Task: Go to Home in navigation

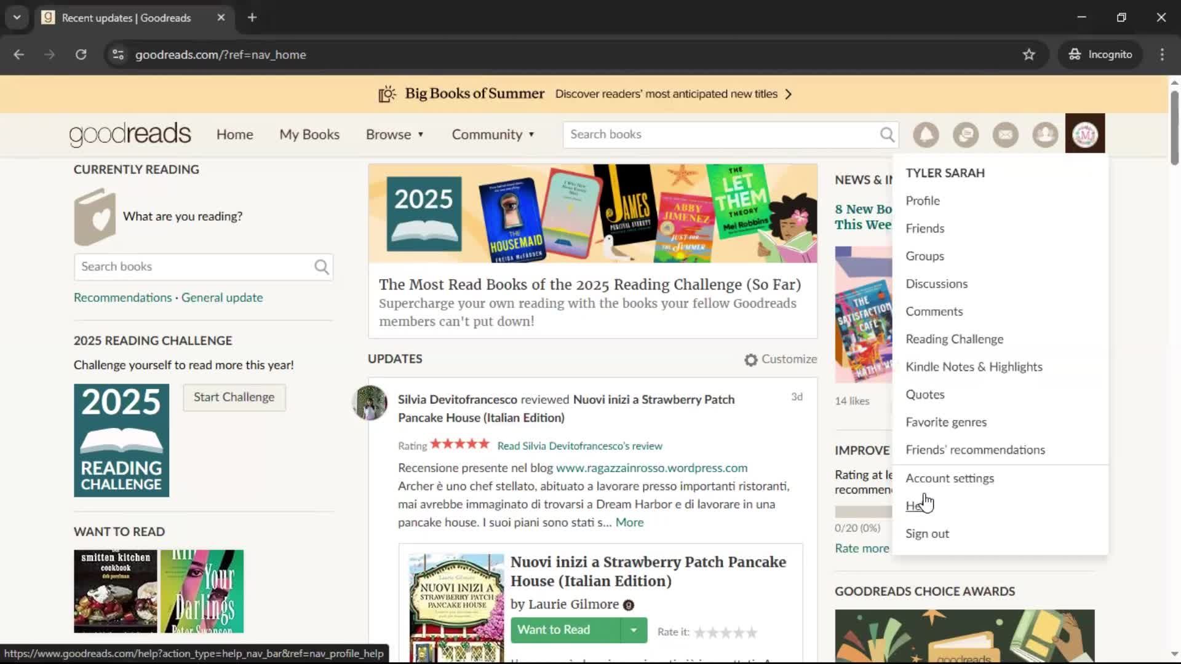Action: coord(235,135)
